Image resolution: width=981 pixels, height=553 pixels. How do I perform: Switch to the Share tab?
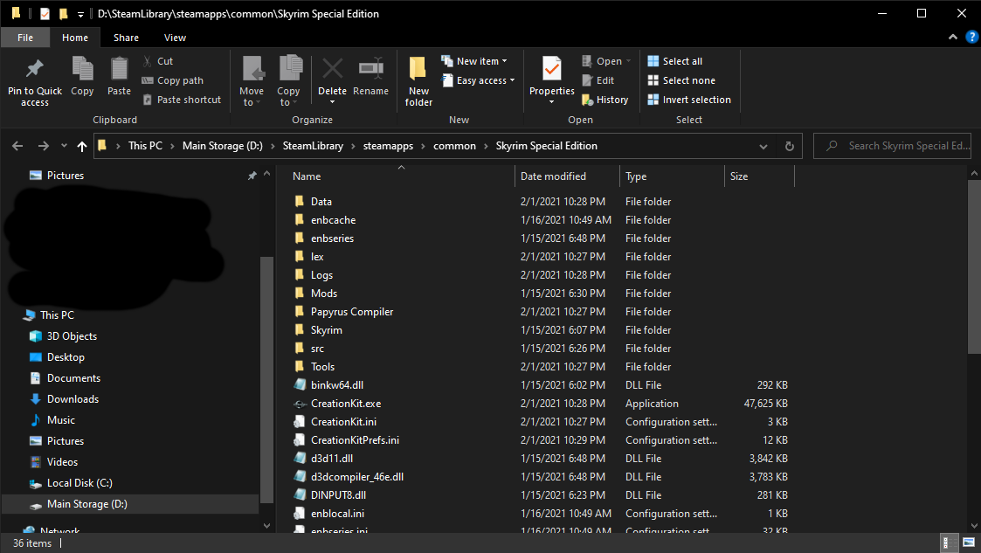126,38
